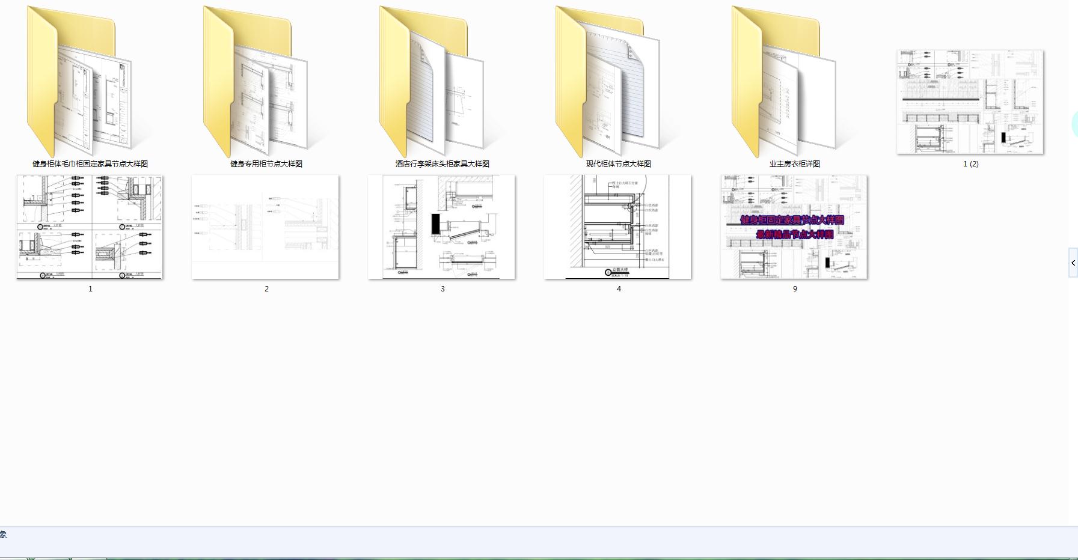Select the image thumbnail named 1 (2)
Image resolution: width=1078 pixels, height=560 pixels.
970,102
